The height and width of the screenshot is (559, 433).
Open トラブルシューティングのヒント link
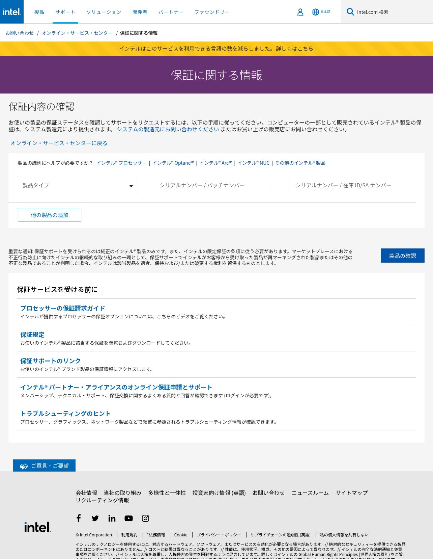pyautogui.click(x=65, y=414)
